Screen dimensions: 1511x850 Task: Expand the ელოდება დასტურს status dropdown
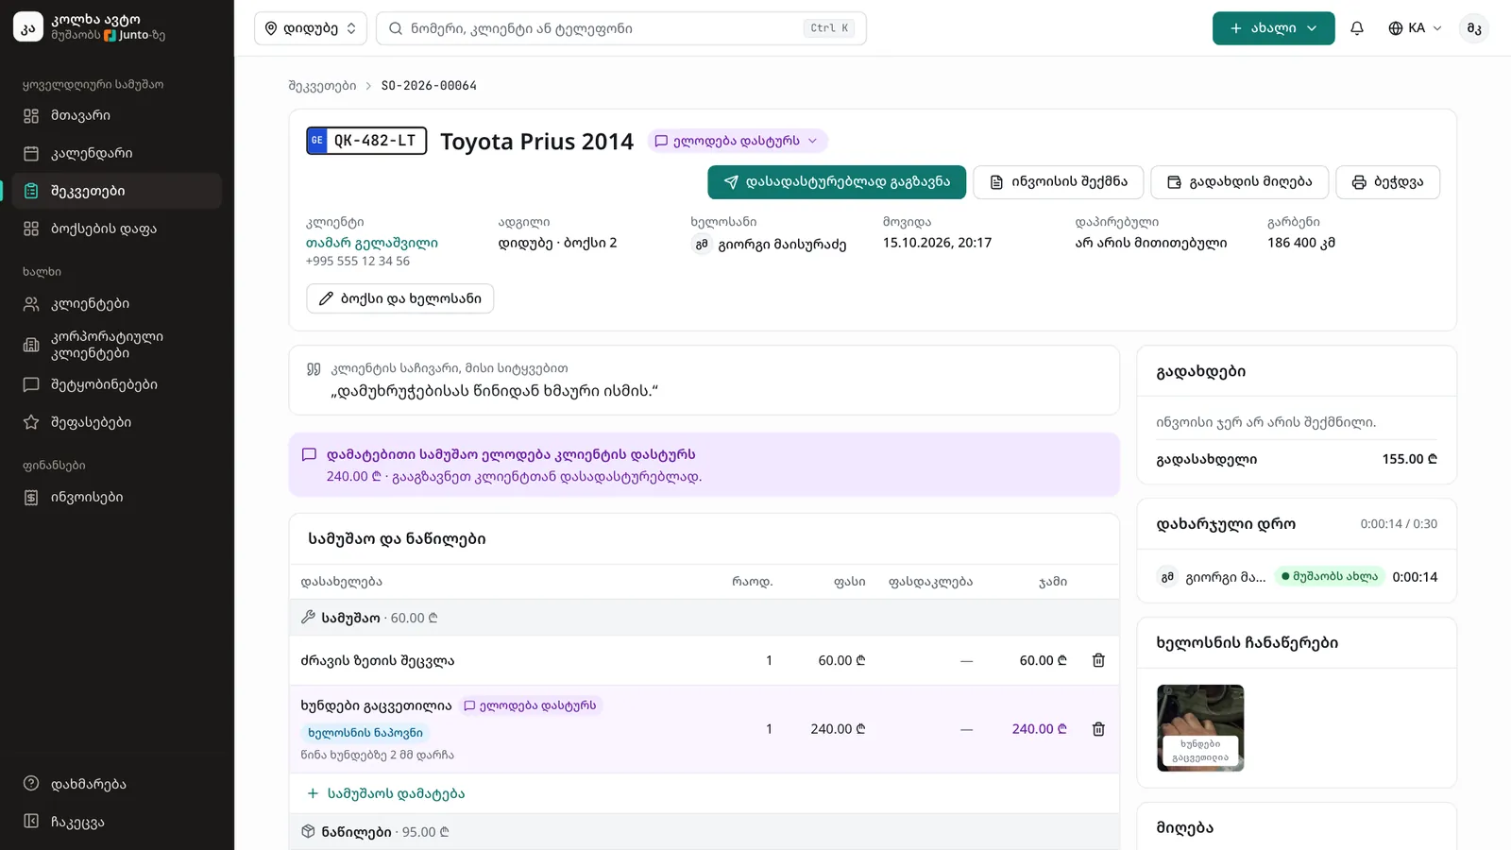pos(738,141)
